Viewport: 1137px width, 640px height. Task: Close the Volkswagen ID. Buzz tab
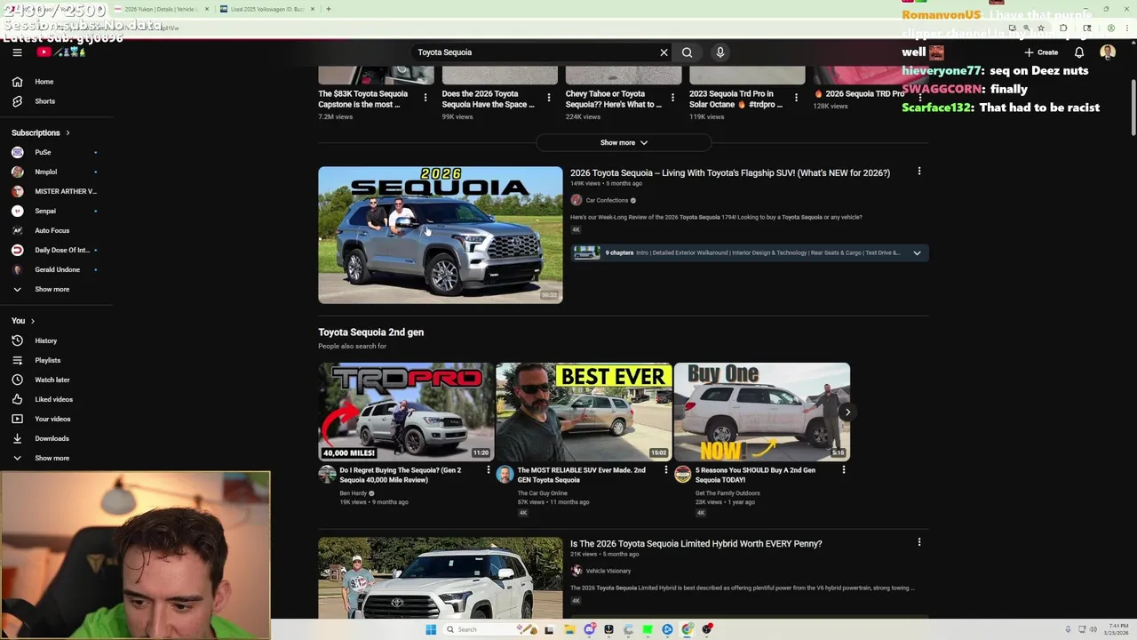[x=312, y=9]
